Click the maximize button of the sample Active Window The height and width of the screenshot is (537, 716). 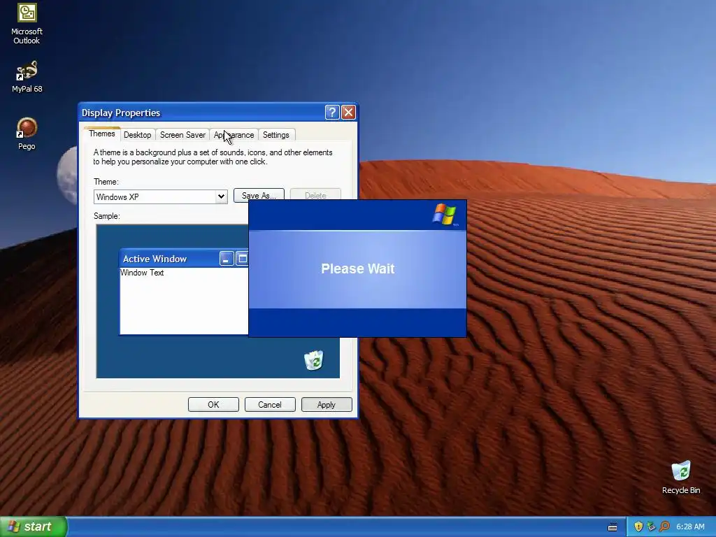pos(242,259)
